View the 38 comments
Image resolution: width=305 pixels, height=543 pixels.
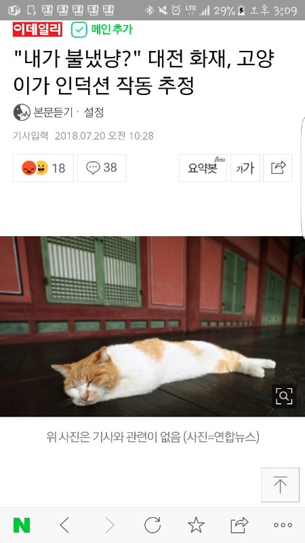coord(102,168)
